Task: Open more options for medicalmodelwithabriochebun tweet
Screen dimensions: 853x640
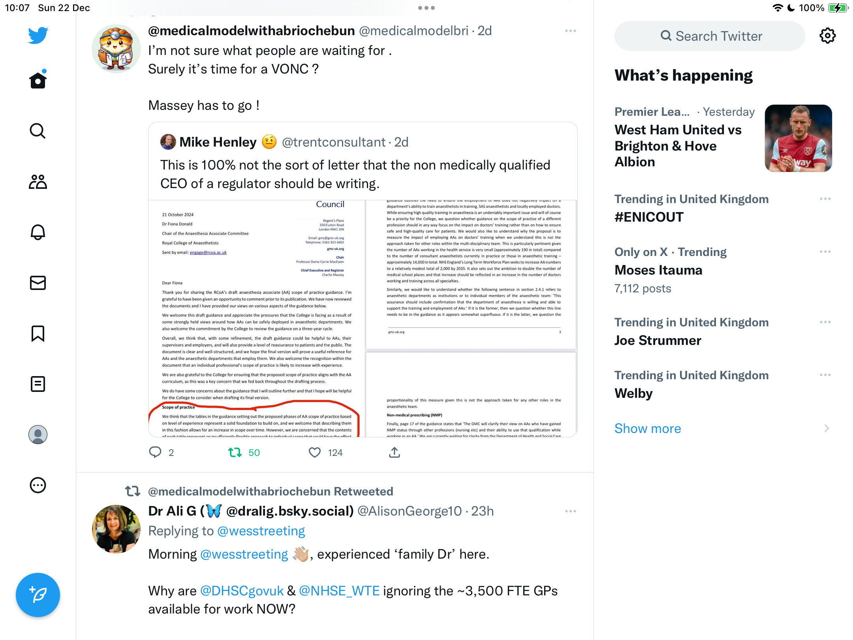Action: 570,31
